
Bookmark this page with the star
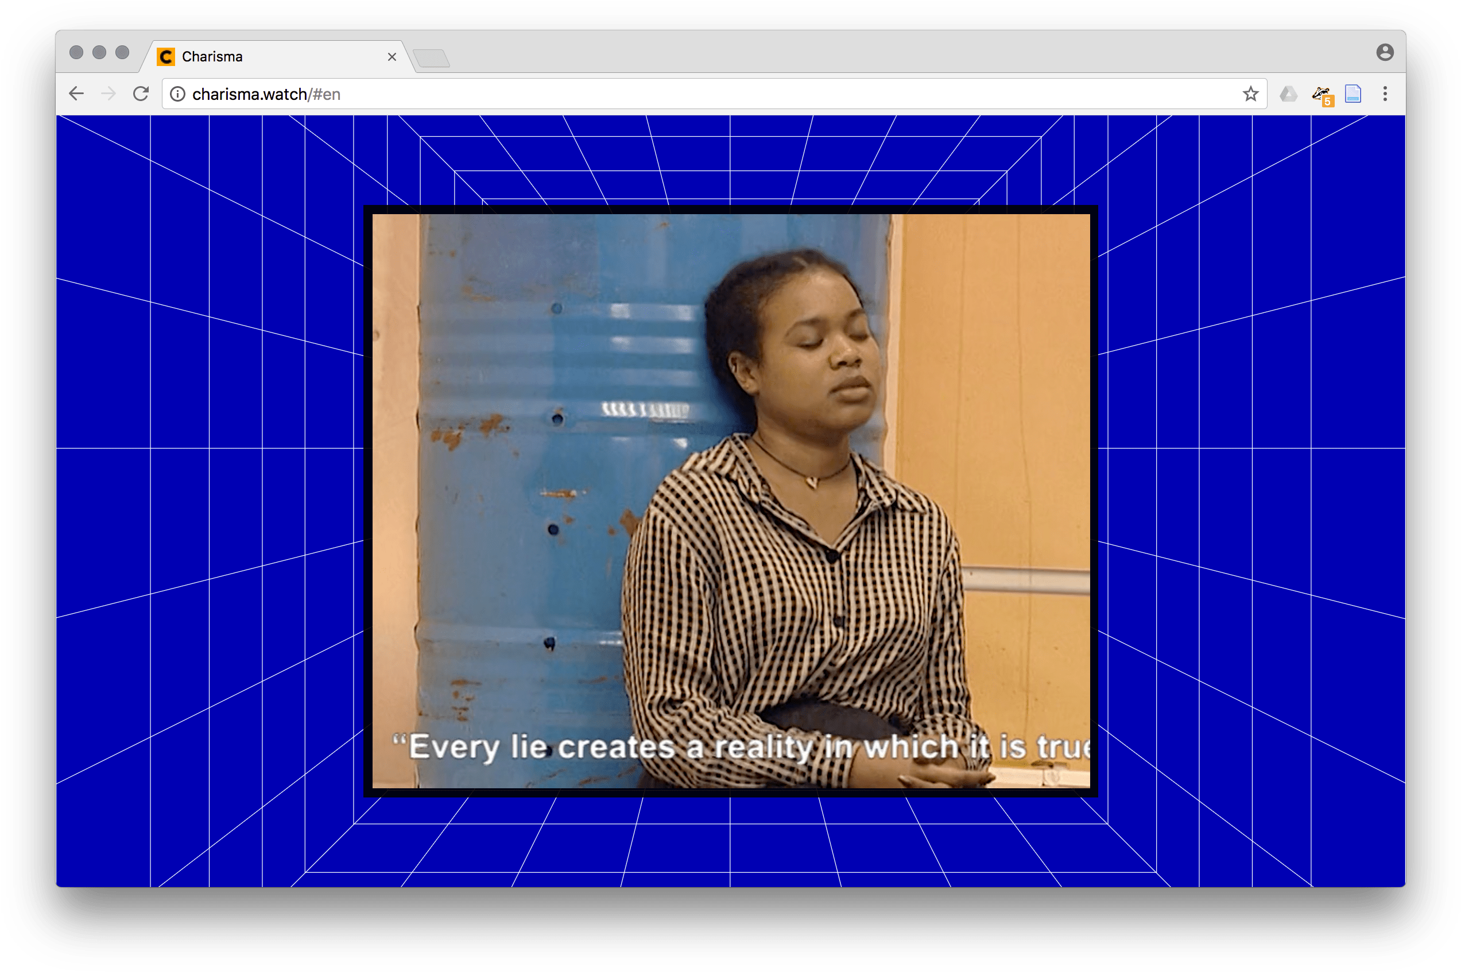coord(1250,94)
